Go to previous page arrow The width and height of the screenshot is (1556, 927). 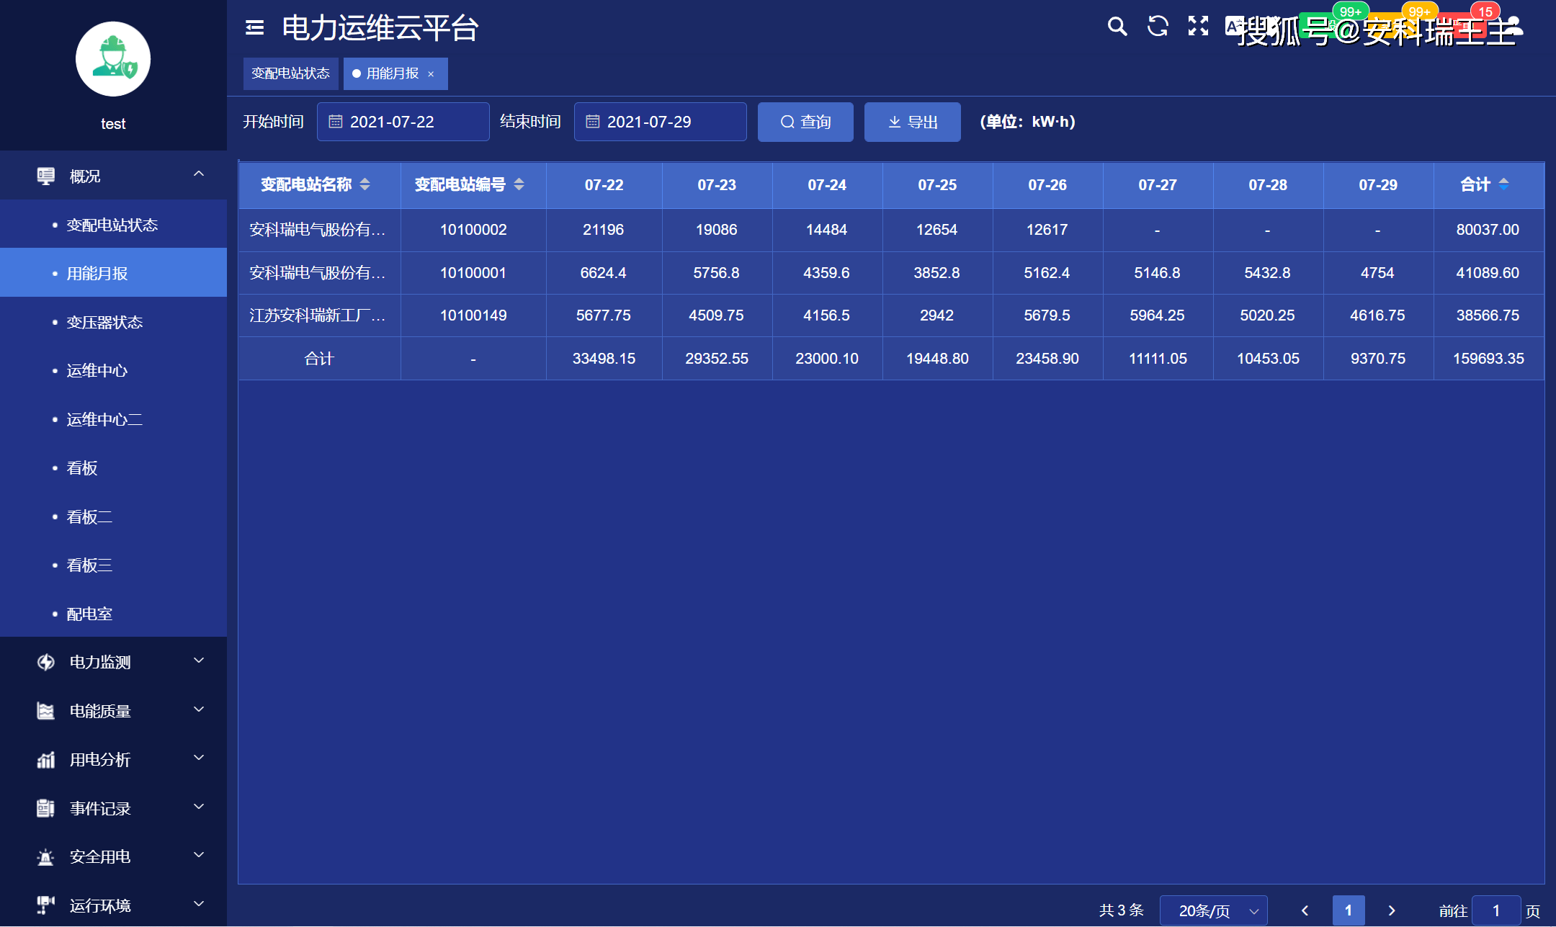click(x=1305, y=910)
